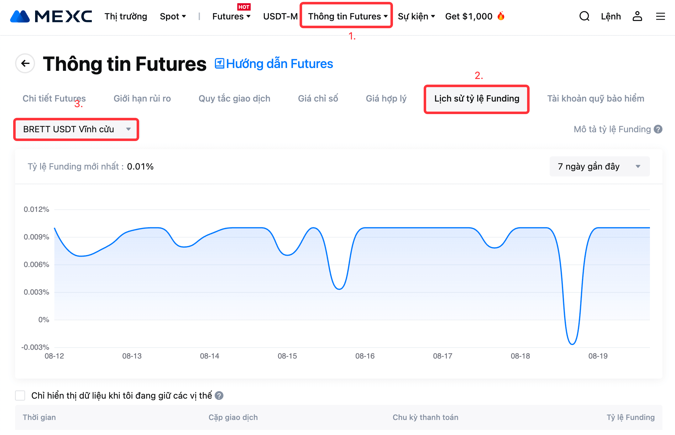Open the Thị trường link
This screenshot has height=435, width=675.
pos(126,16)
